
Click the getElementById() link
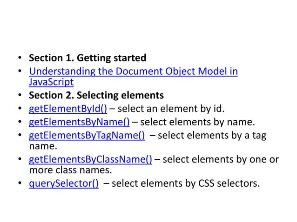(68, 110)
